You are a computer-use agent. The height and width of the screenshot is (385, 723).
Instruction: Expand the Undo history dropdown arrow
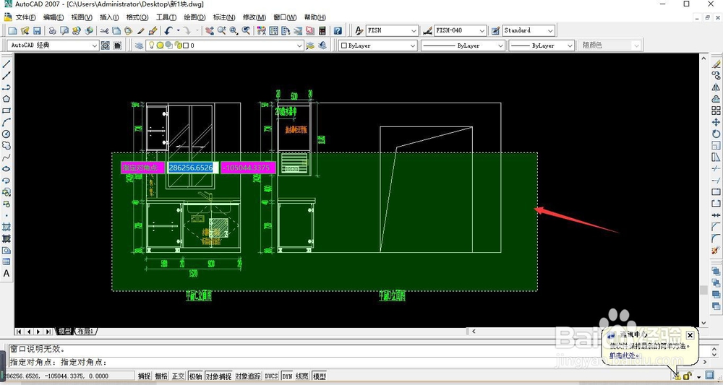(178, 31)
